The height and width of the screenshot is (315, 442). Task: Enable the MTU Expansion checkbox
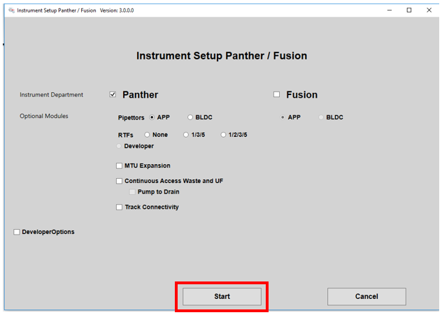click(x=119, y=166)
